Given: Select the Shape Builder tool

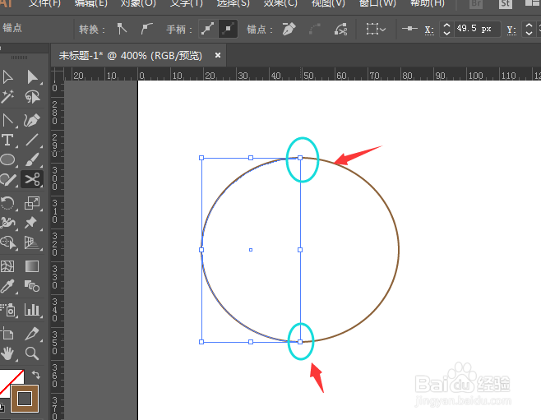Looking at the screenshot, I should click(x=7, y=242).
